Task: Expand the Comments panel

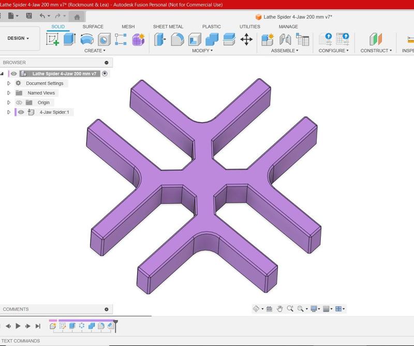Action: 107,309
